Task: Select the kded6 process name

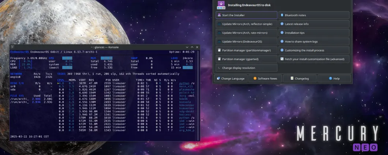Action: tap(184, 99)
